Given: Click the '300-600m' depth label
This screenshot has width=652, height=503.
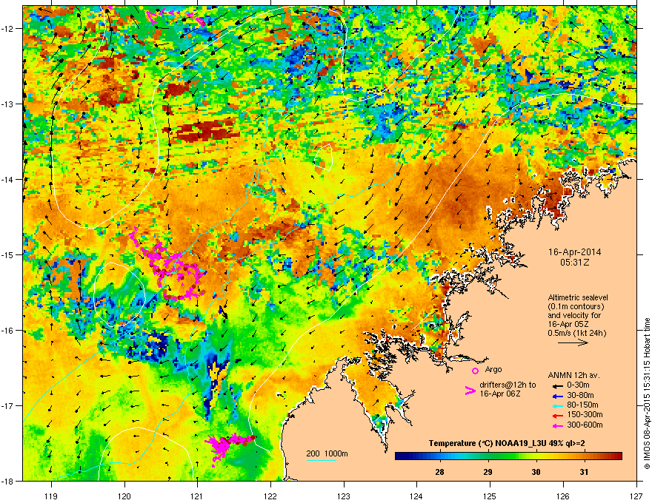Looking at the screenshot, I should coord(585,425).
